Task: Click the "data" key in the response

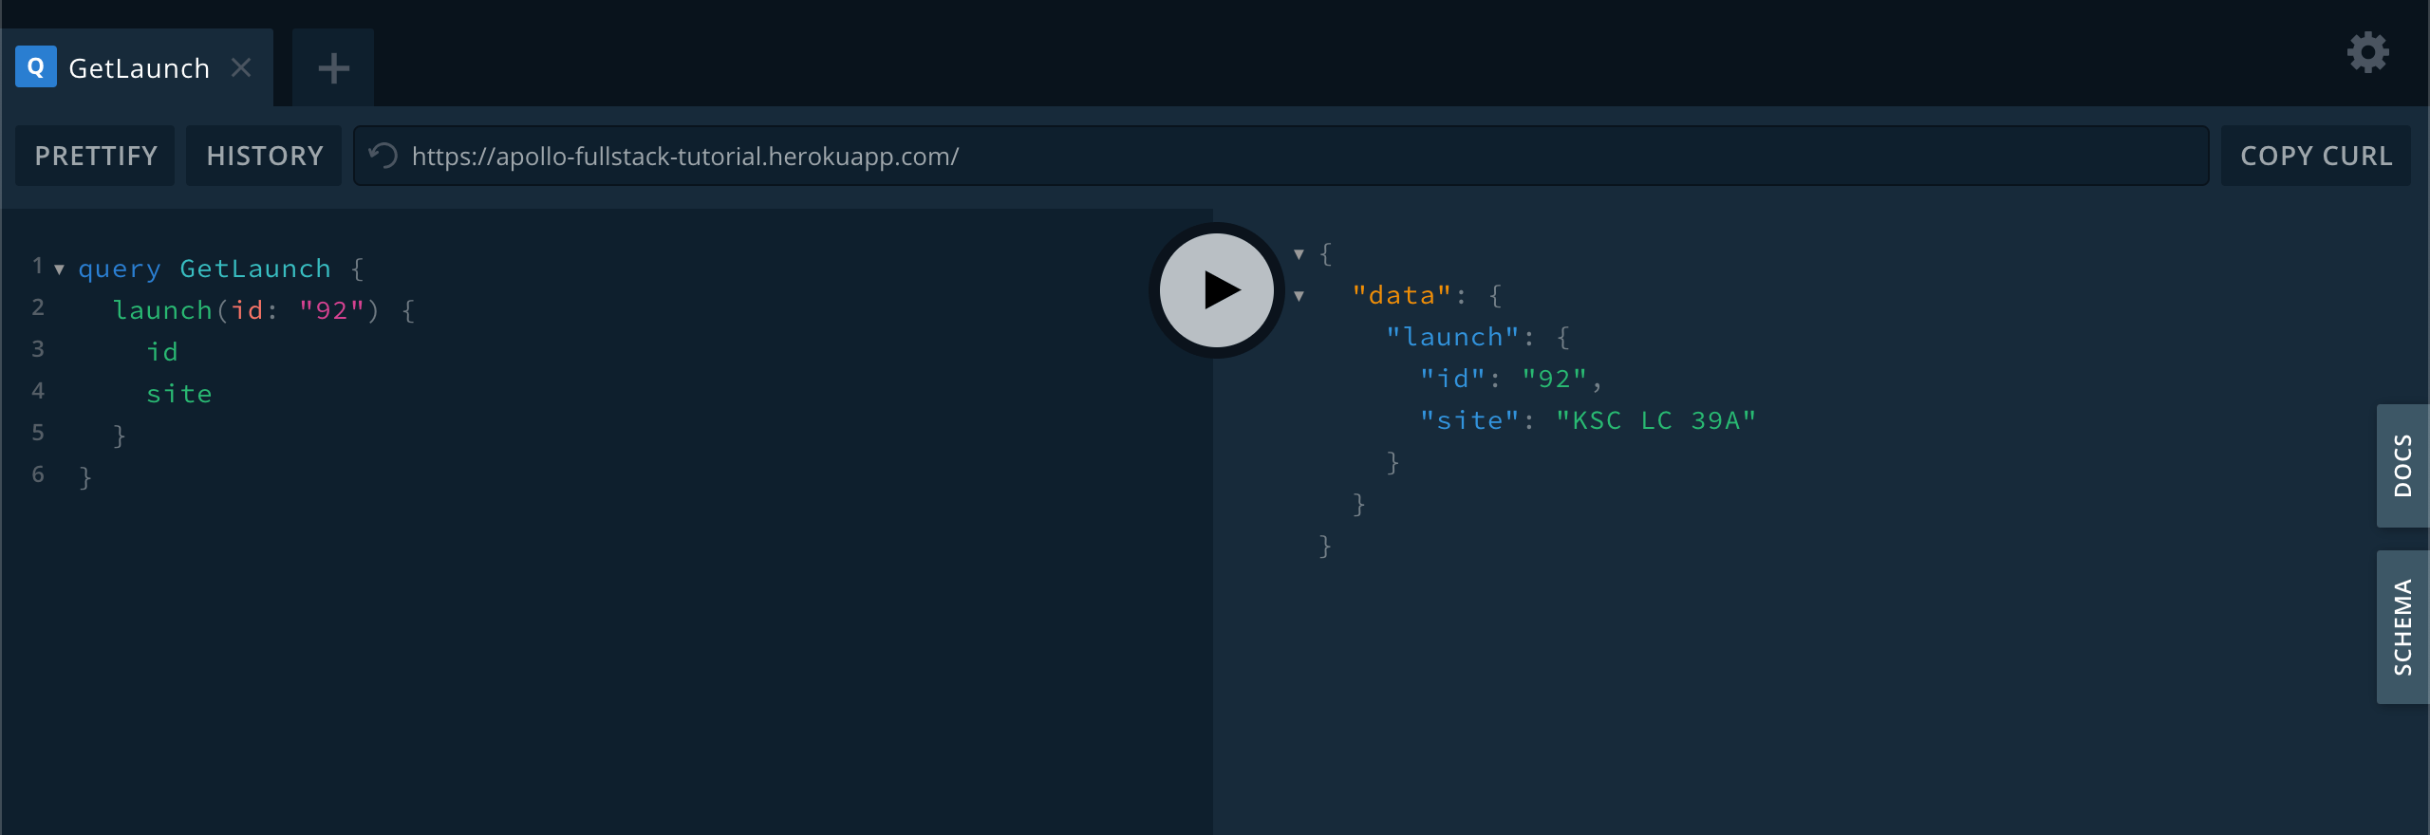Action: tap(1402, 295)
